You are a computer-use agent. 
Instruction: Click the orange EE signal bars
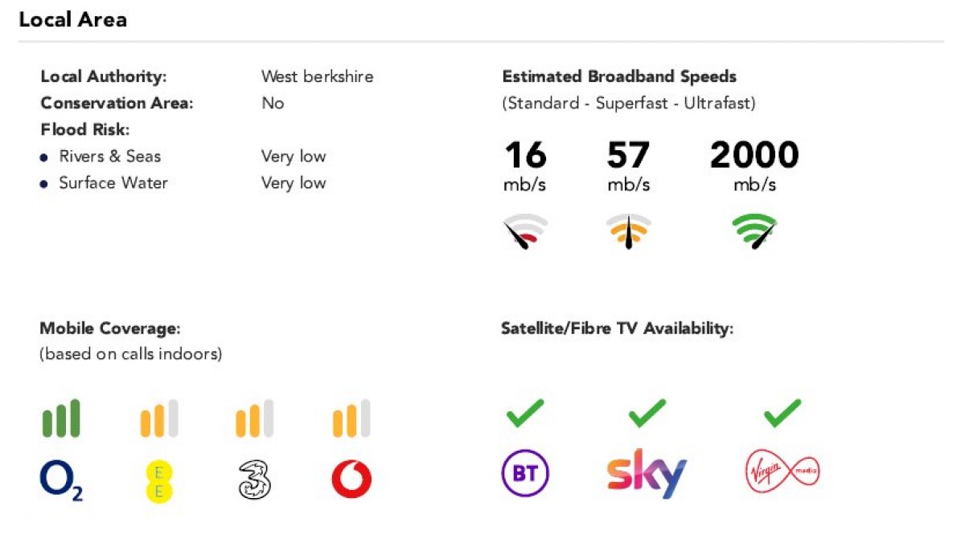click(158, 419)
